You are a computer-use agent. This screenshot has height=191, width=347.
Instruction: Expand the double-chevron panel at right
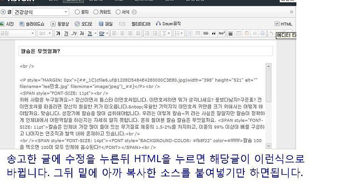(x=292, y=12)
